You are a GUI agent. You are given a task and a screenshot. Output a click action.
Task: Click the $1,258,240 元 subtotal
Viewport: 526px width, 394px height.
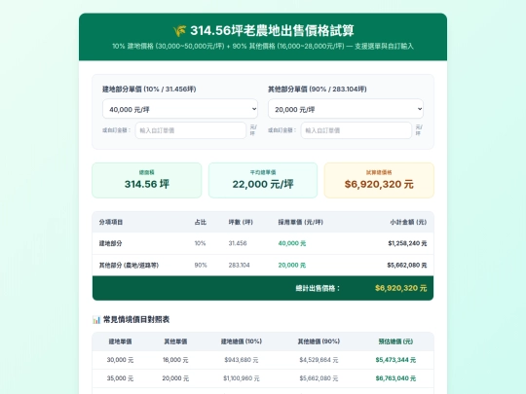(407, 243)
